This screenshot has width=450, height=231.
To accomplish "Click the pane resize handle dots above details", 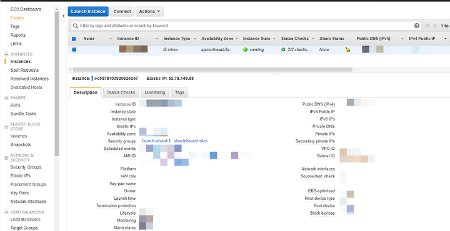I will point(275,74).
